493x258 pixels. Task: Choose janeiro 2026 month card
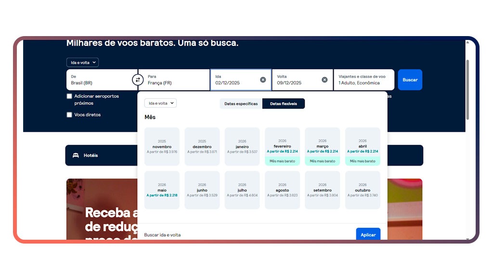(242, 146)
